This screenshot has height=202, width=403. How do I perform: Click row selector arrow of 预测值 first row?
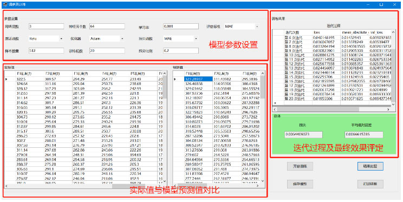tap(175, 79)
